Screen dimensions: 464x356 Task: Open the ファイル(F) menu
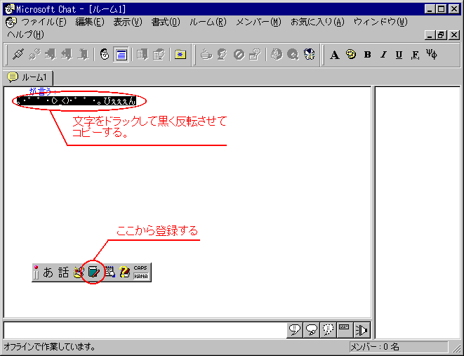[44, 22]
